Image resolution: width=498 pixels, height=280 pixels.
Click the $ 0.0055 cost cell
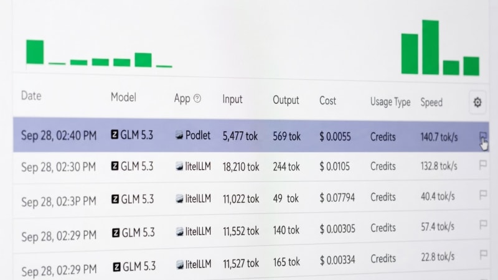pos(335,137)
